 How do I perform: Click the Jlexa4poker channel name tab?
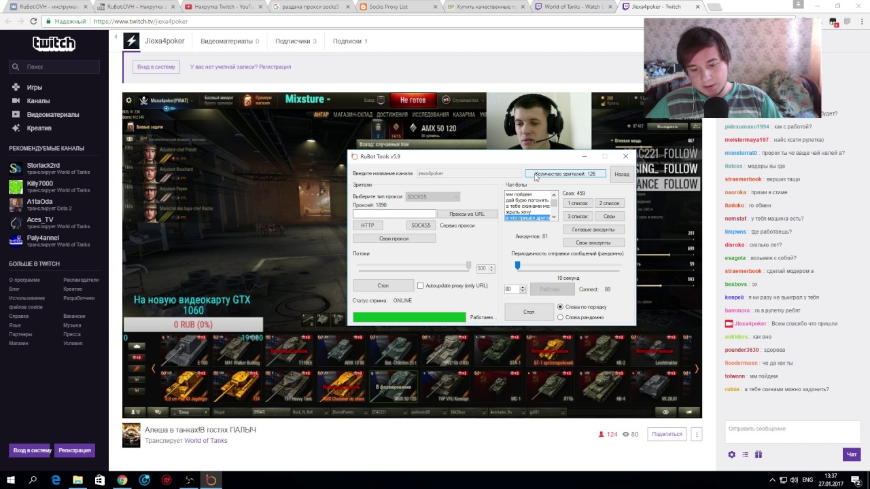[164, 41]
